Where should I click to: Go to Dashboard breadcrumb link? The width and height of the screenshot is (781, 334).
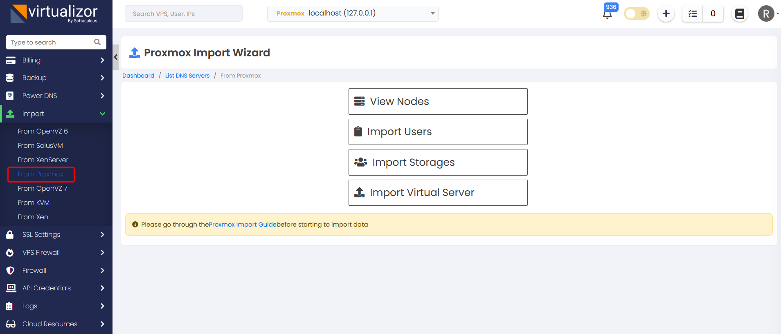point(138,76)
